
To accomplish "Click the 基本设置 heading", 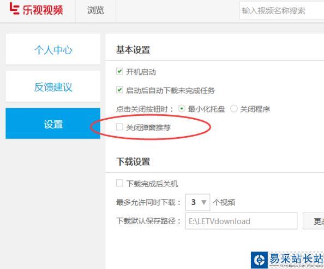I will pos(133,50).
